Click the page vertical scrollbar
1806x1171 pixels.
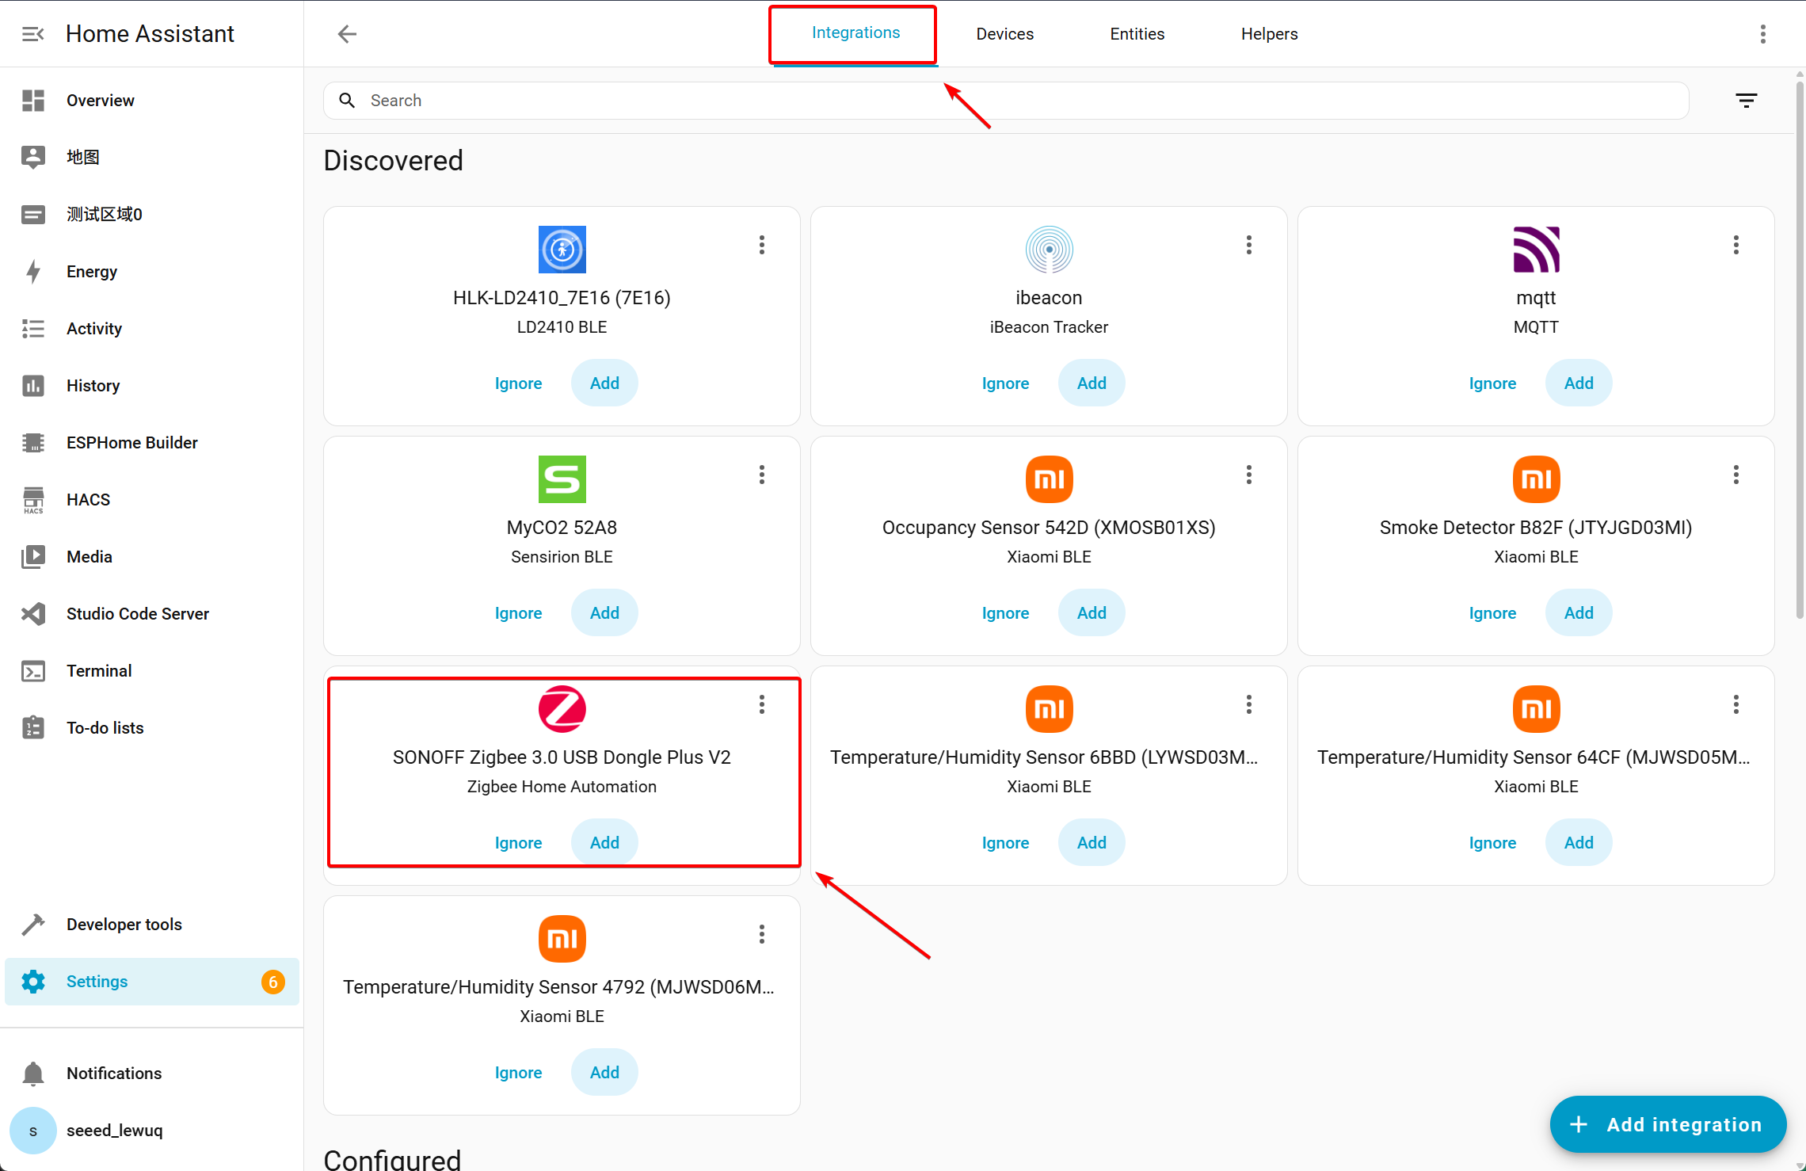click(x=1799, y=349)
